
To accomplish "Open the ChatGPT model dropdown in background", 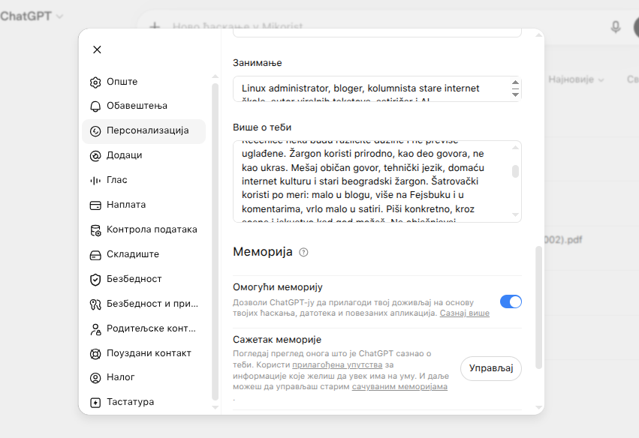I will pyautogui.click(x=32, y=16).
